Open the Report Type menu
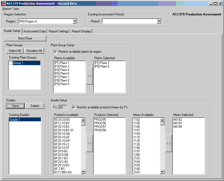Viewport: 224px width, 181px height. 11,9
